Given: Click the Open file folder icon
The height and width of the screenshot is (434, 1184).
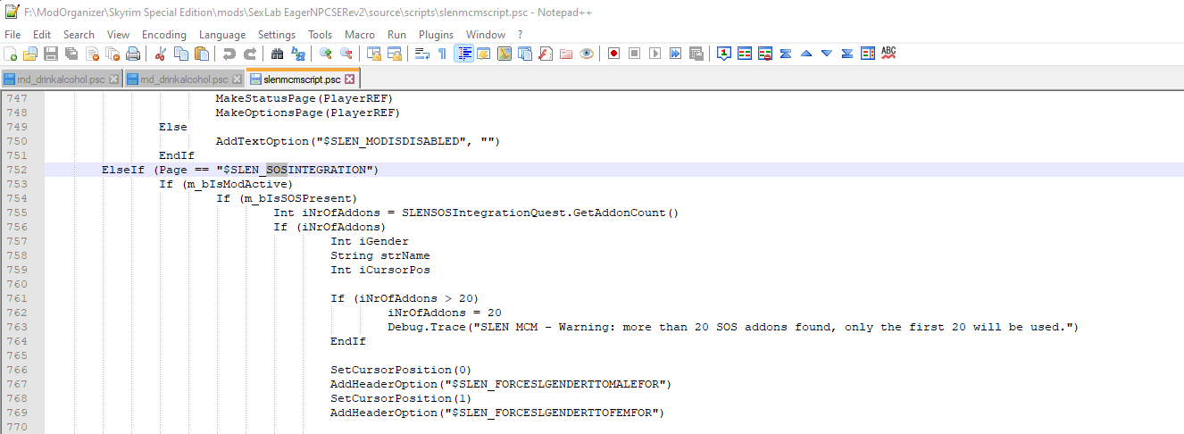Looking at the screenshot, I should pyautogui.click(x=31, y=54).
